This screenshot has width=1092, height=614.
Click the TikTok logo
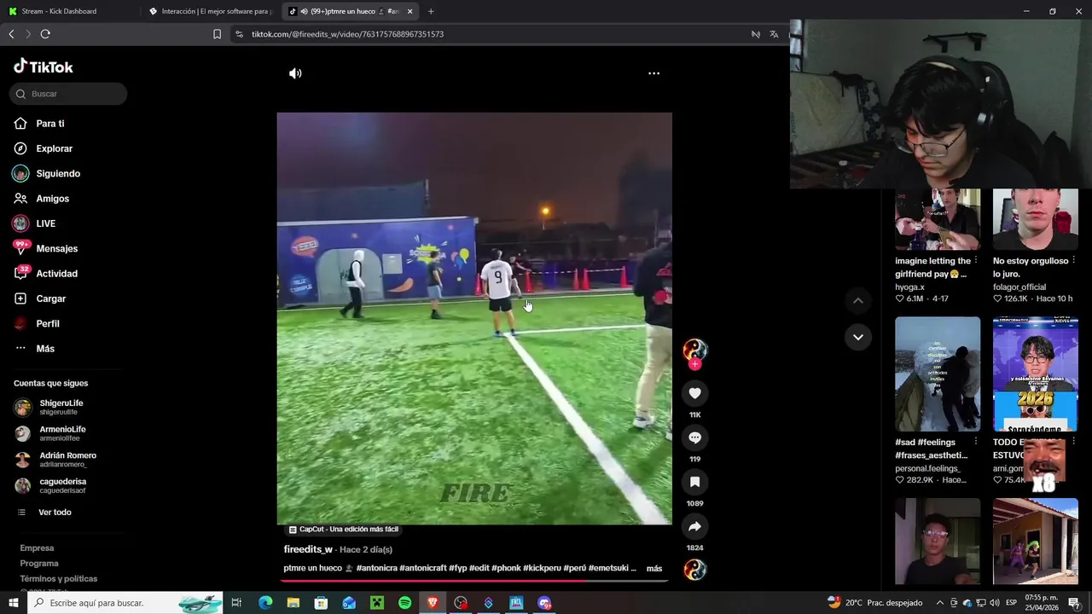click(44, 67)
